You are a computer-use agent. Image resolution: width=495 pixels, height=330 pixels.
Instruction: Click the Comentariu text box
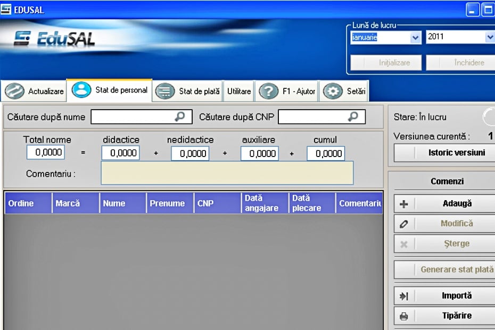[227, 173]
